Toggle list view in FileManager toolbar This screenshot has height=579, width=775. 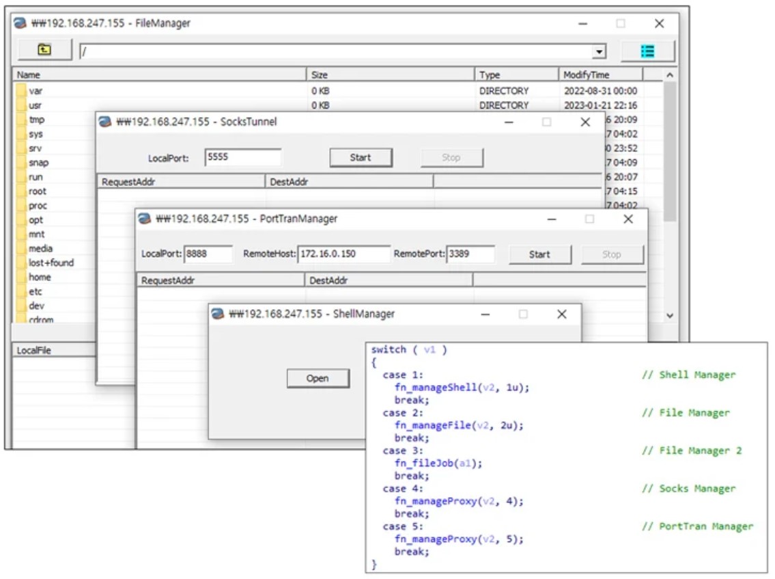[647, 51]
